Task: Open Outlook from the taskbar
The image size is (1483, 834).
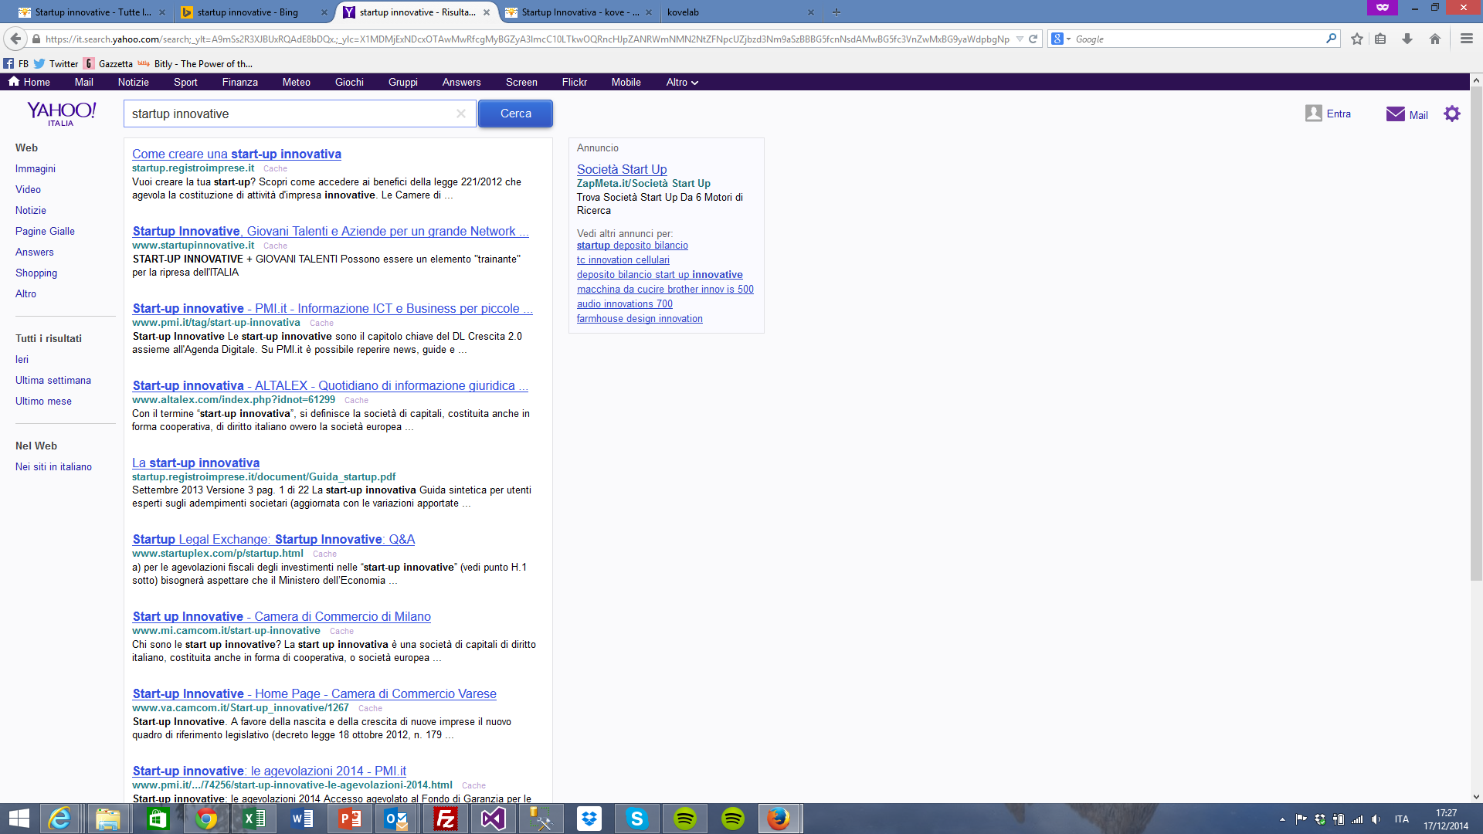Action: tap(397, 819)
